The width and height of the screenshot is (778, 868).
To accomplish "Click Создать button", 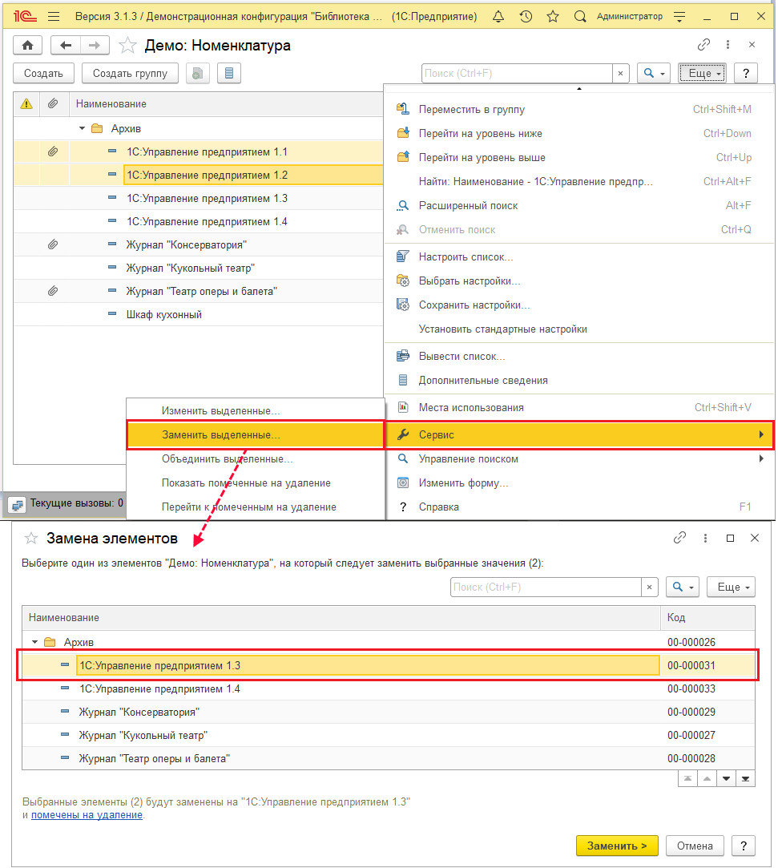I will tap(43, 73).
